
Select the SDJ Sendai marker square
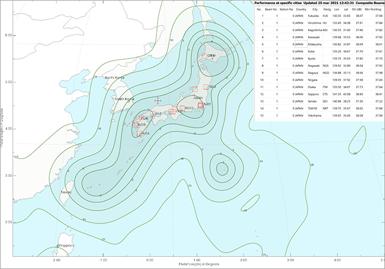coord(205,86)
